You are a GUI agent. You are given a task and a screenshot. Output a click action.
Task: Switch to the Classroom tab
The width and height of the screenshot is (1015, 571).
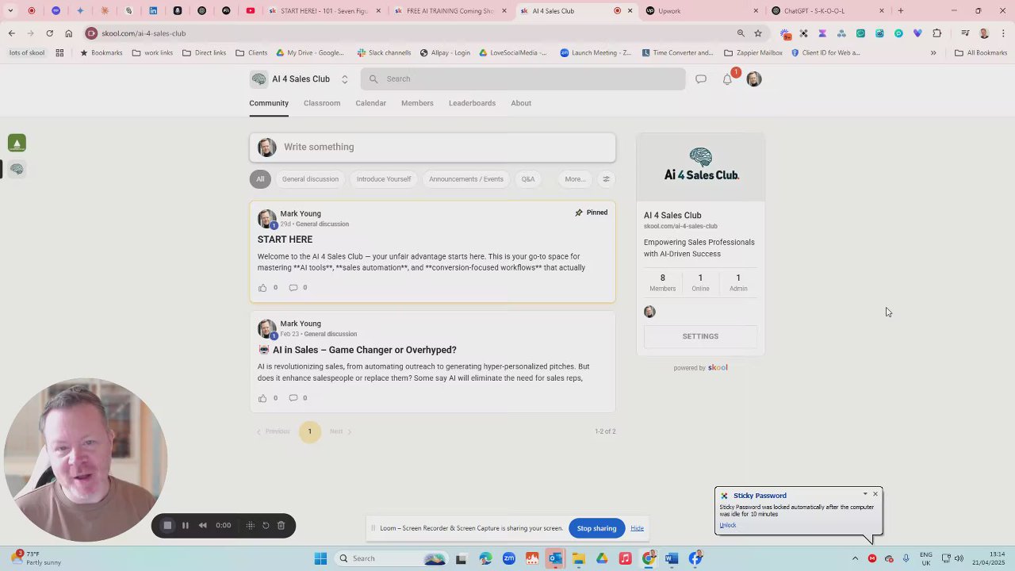(x=322, y=103)
